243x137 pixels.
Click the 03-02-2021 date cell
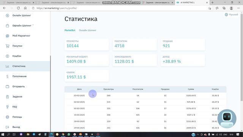79,96
